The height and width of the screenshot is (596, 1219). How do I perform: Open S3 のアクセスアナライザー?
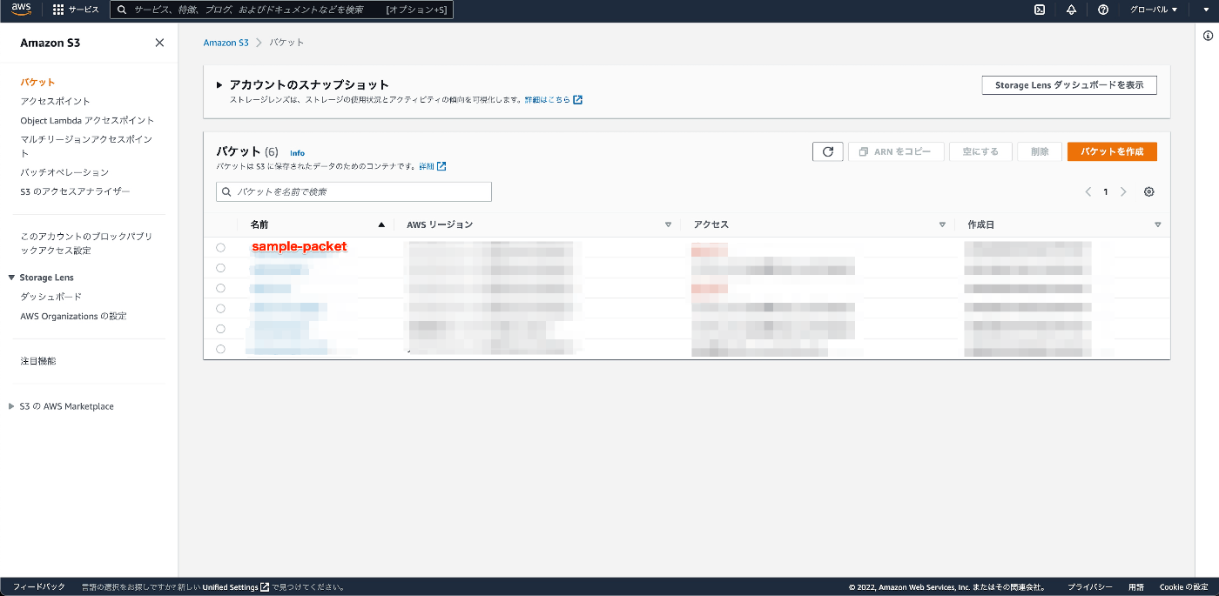(75, 191)
